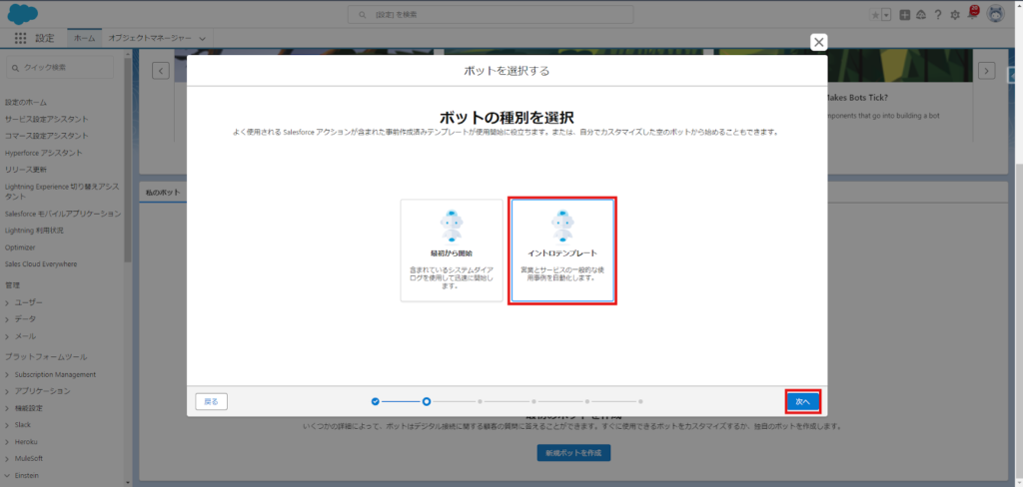The width and height of the screenshot is (1023, 487).
Task: Click the completed first progress step
Action: [x=376, y=401]
